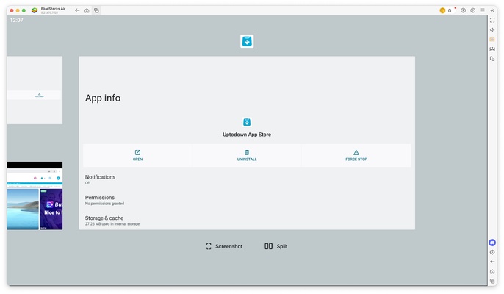The image size is (504, 294).
Task: Open the Uptodown App Store app
Action: point(137,155)
